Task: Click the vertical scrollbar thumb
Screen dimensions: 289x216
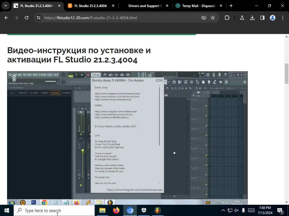Action: (286, 73)
